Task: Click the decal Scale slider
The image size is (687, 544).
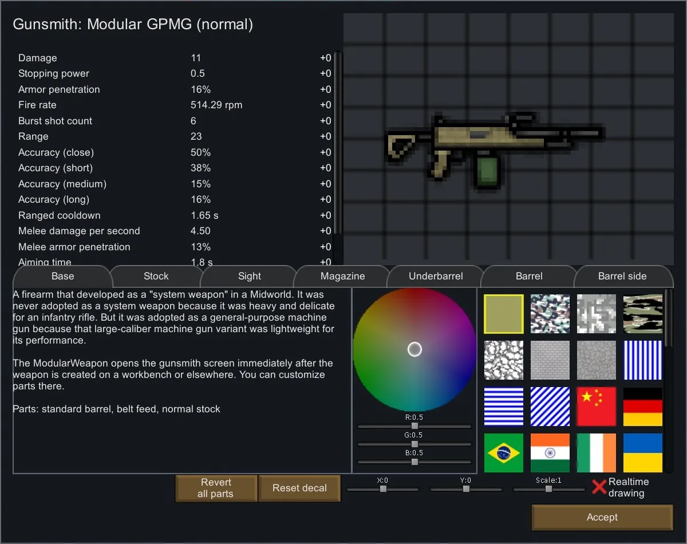Action: [x=548, y=489]
